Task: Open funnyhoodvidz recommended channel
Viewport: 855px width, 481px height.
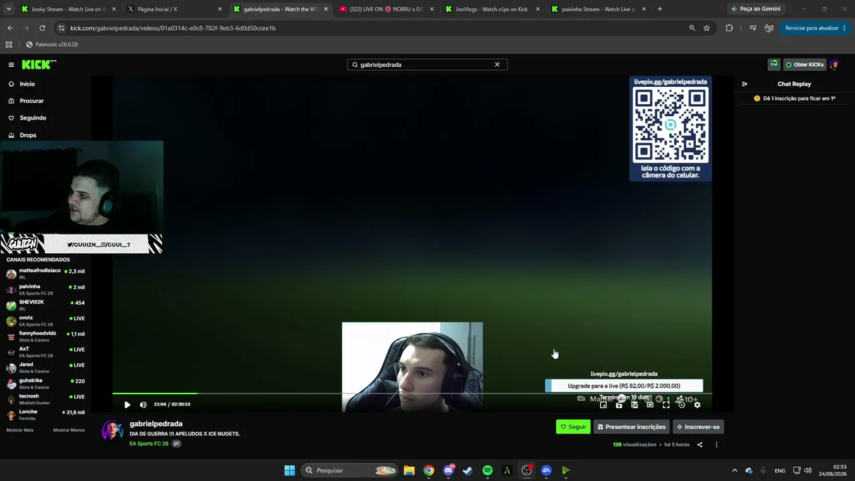Action: [45, 336]
